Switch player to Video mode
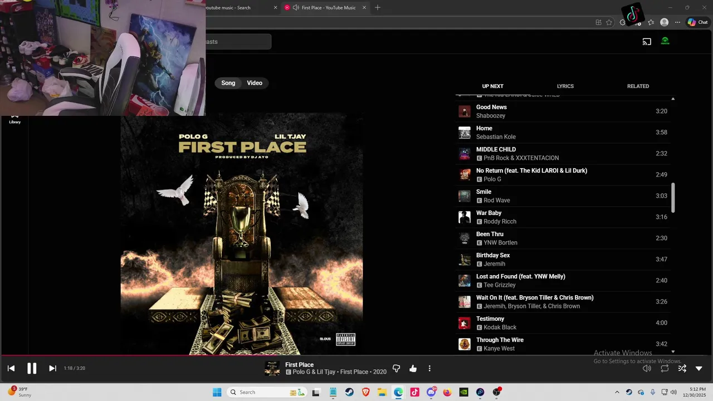 tap(255, 83)
